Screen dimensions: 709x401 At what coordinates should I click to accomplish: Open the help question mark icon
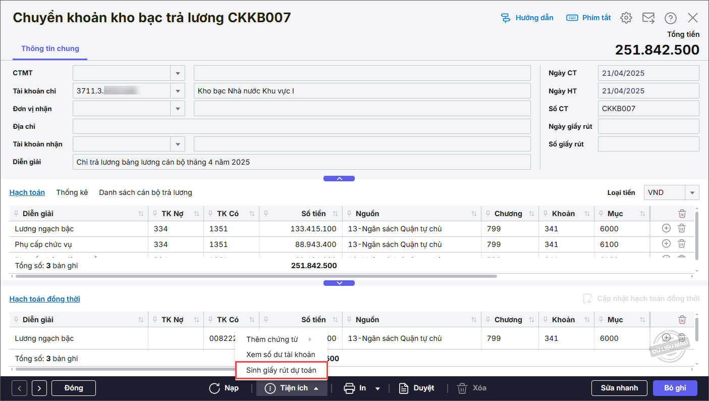coord(670,18)
